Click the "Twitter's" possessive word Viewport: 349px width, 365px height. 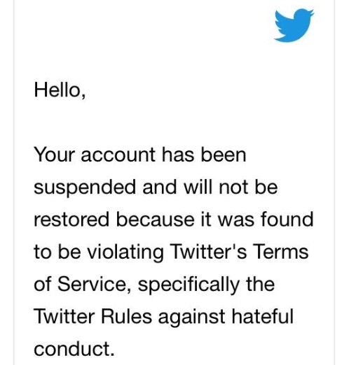(209, 252)
